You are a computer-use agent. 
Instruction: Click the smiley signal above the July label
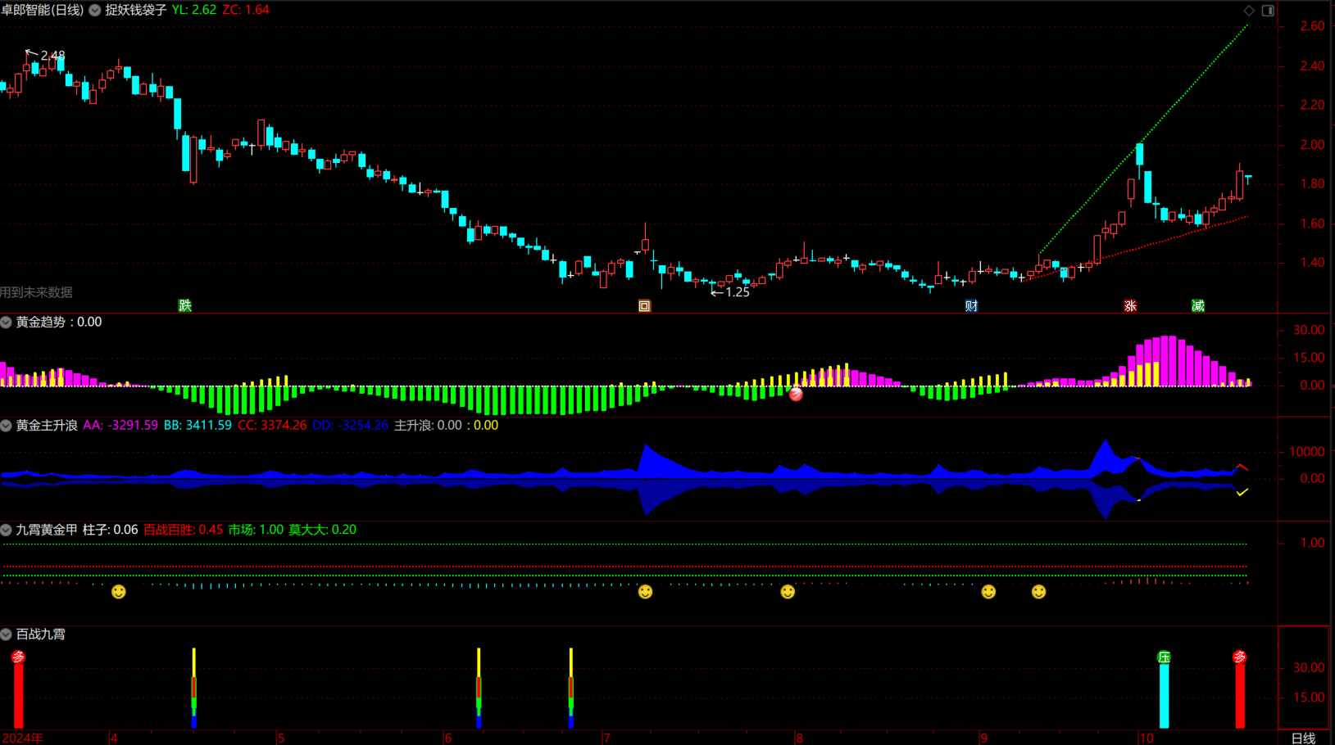pos(645,592)
